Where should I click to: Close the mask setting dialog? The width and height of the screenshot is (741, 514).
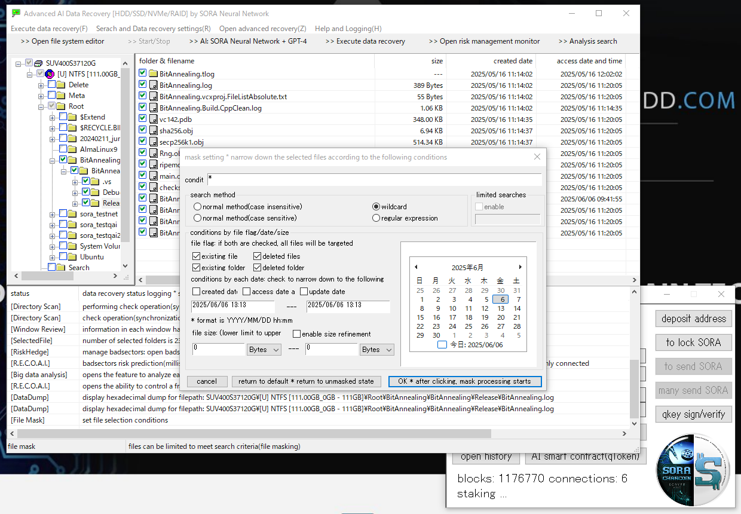[537, 157]
